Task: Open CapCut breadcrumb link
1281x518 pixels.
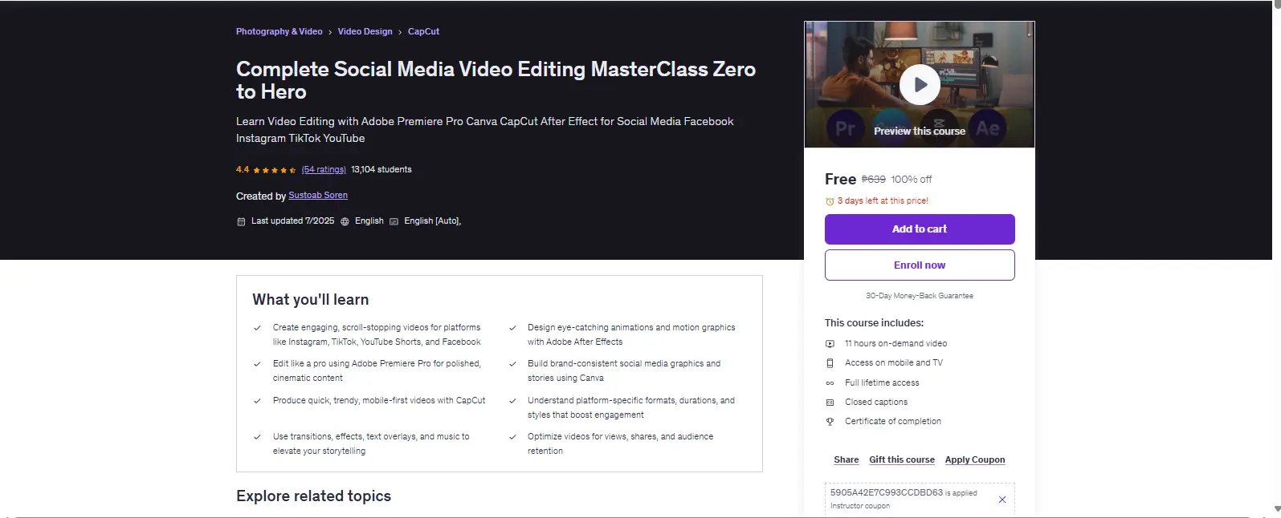Action: coord(423,32)
